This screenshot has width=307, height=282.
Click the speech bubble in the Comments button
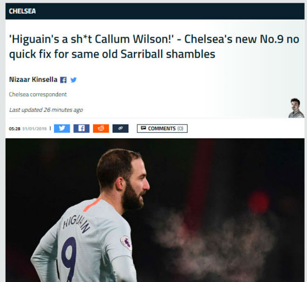click(143, 128)
